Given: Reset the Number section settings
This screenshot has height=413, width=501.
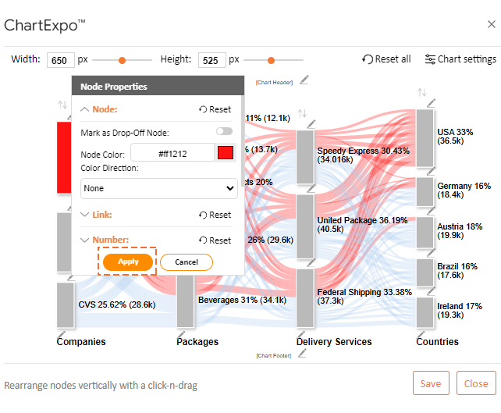Looking at the screenshot, I should (215, 240).
